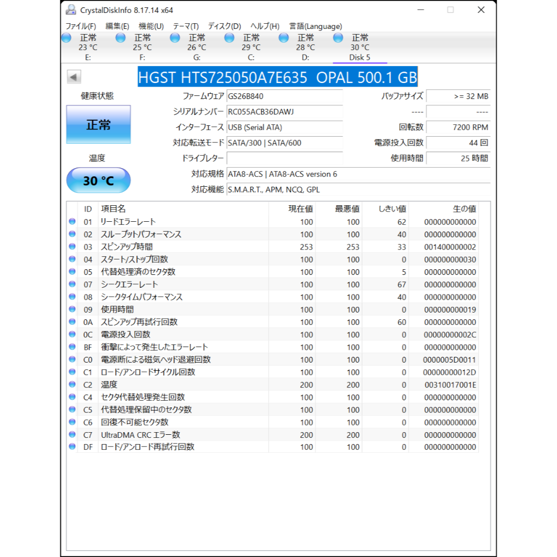Click the features field S.M.A.R.T., APM, NCQ, GPL

tap(358, 190)
